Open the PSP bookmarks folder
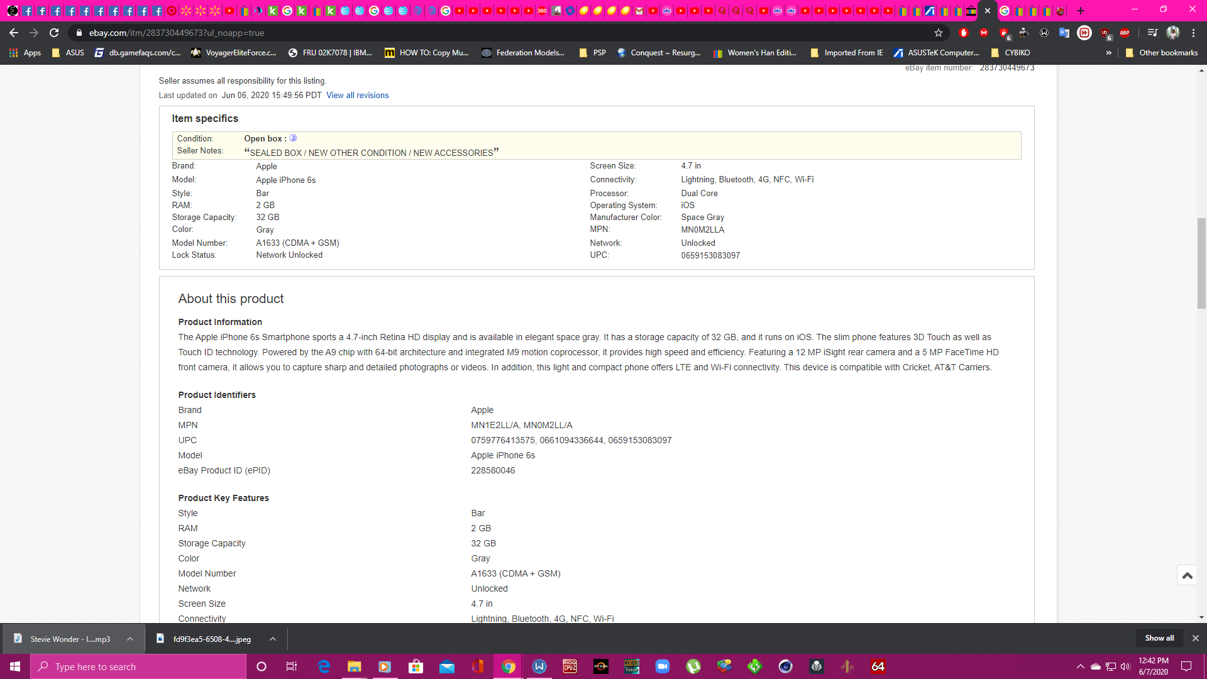 pos(593,53)
